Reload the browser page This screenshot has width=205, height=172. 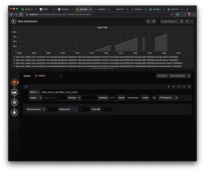(x=21, y=14)
